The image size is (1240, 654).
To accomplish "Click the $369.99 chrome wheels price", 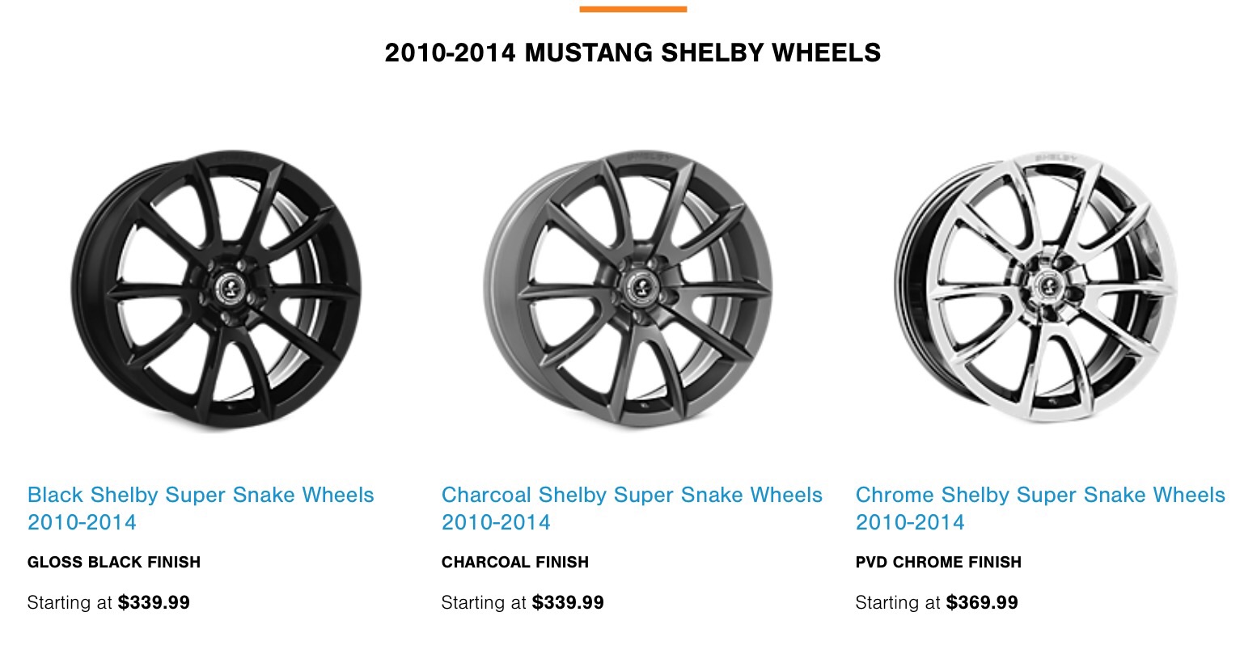I will (982, 602).
